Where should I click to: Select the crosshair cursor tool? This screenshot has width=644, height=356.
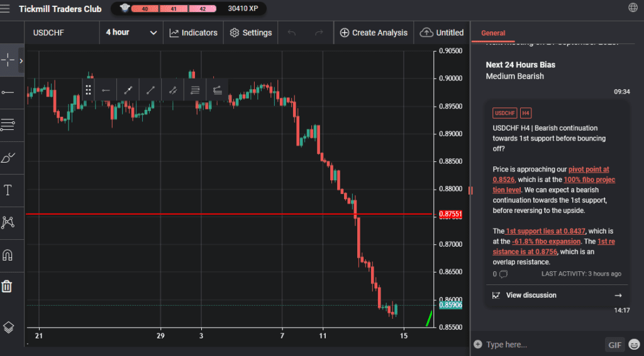(x=8, y=60)
